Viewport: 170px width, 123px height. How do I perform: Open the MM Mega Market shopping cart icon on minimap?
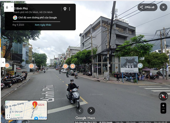36,118
